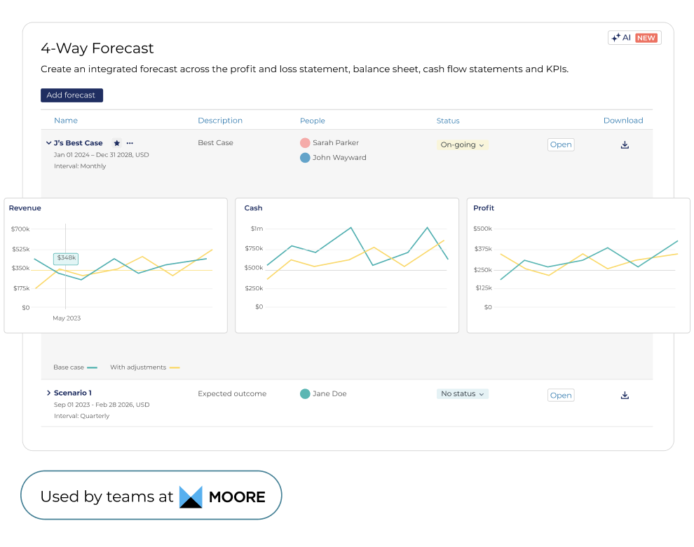Image resolution: width=694 pixels, height=547 pixels.
Task: Click the download icon for Scenario 1
Action: tap(625, 394)
